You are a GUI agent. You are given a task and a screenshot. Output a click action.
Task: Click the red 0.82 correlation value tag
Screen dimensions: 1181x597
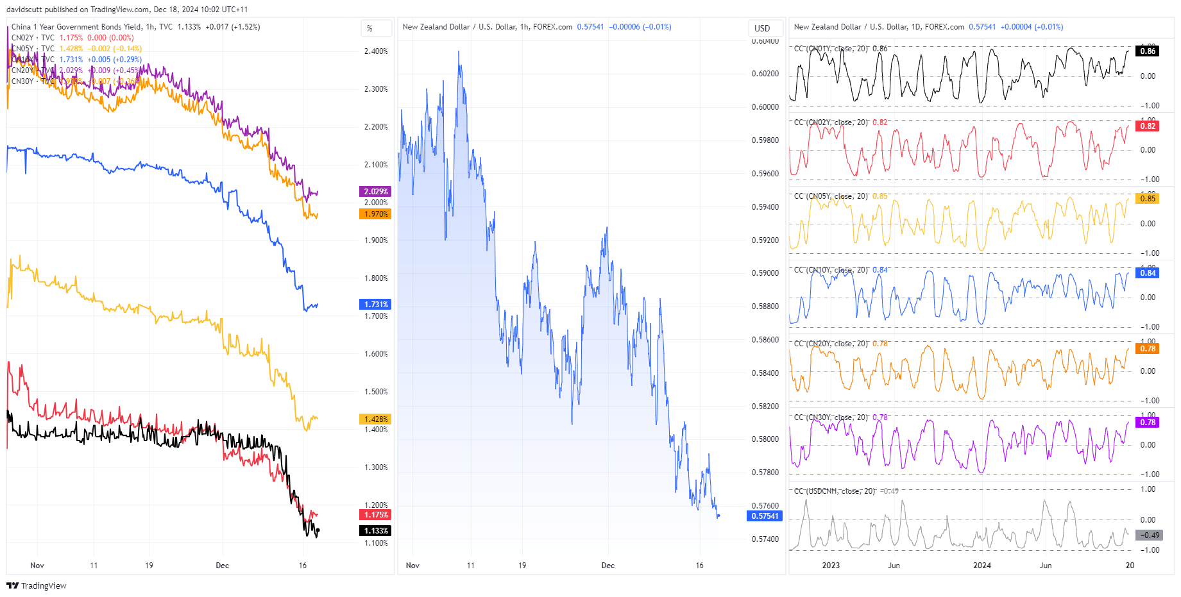1148,126
